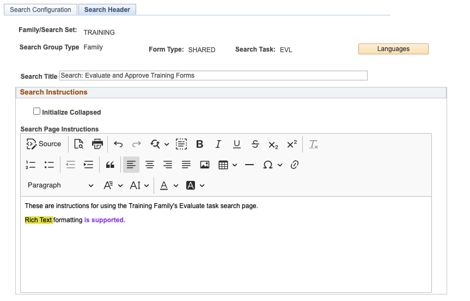Screen dimensions: 470x301
Task: Click the Languages button
Action: (x=393, y=49)
